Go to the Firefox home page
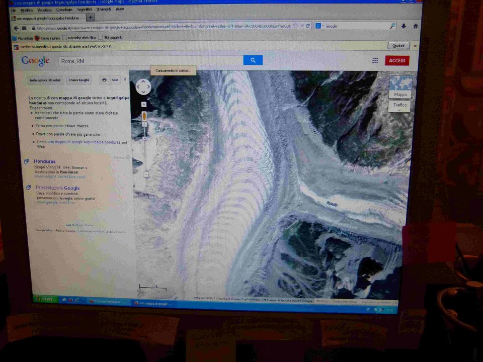The height and width of the screenshot is (362, 483). coord(415,26)
